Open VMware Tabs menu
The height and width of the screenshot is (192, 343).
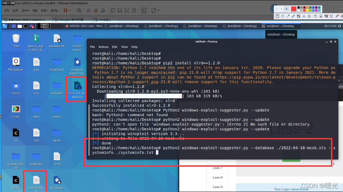pos(44,10)
